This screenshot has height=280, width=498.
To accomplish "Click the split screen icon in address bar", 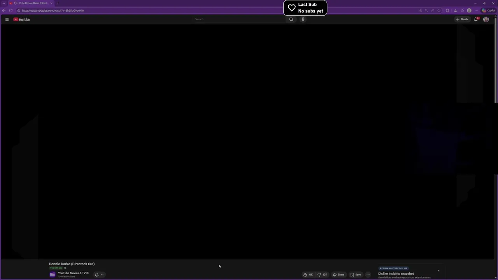I will 420,10.
